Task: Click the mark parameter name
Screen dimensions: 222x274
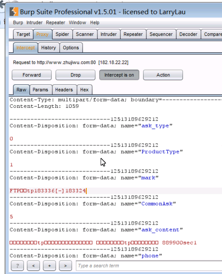Action: point(148,178)
